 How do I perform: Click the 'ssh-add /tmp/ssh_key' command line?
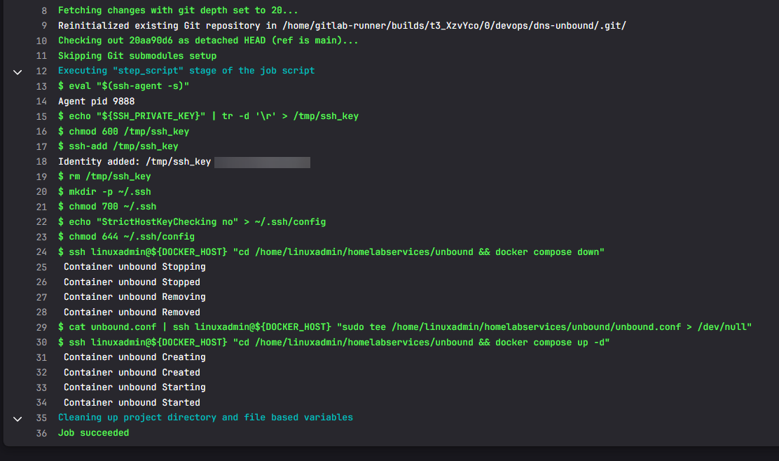[x=118, y=146]
